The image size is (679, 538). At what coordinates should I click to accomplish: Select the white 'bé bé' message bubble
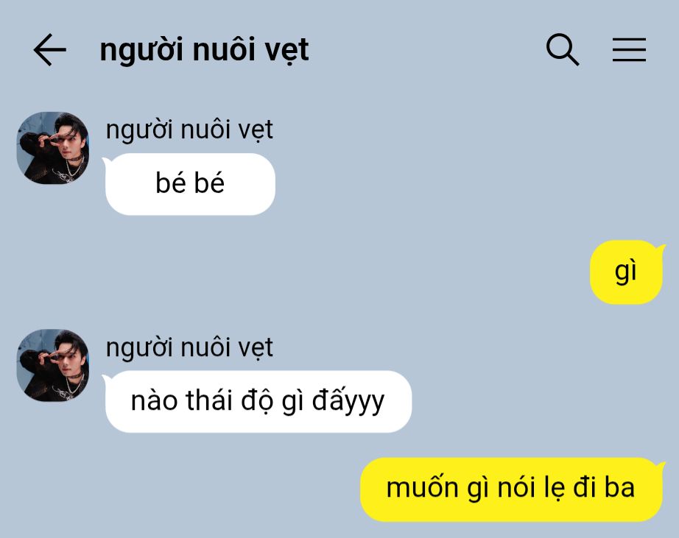(190, 184)
